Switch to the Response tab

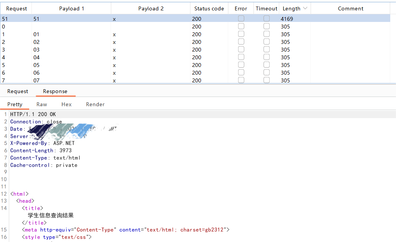(x=55, y=91)
